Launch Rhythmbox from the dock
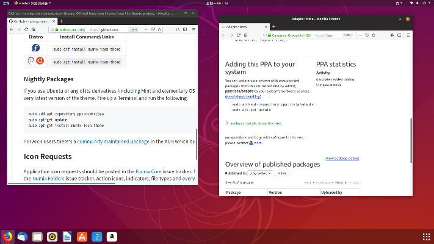 [x=52, y=237]
